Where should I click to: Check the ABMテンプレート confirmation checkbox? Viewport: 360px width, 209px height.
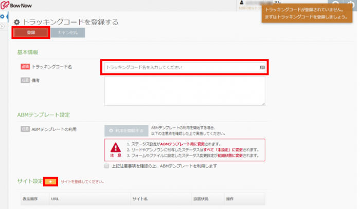106,166
